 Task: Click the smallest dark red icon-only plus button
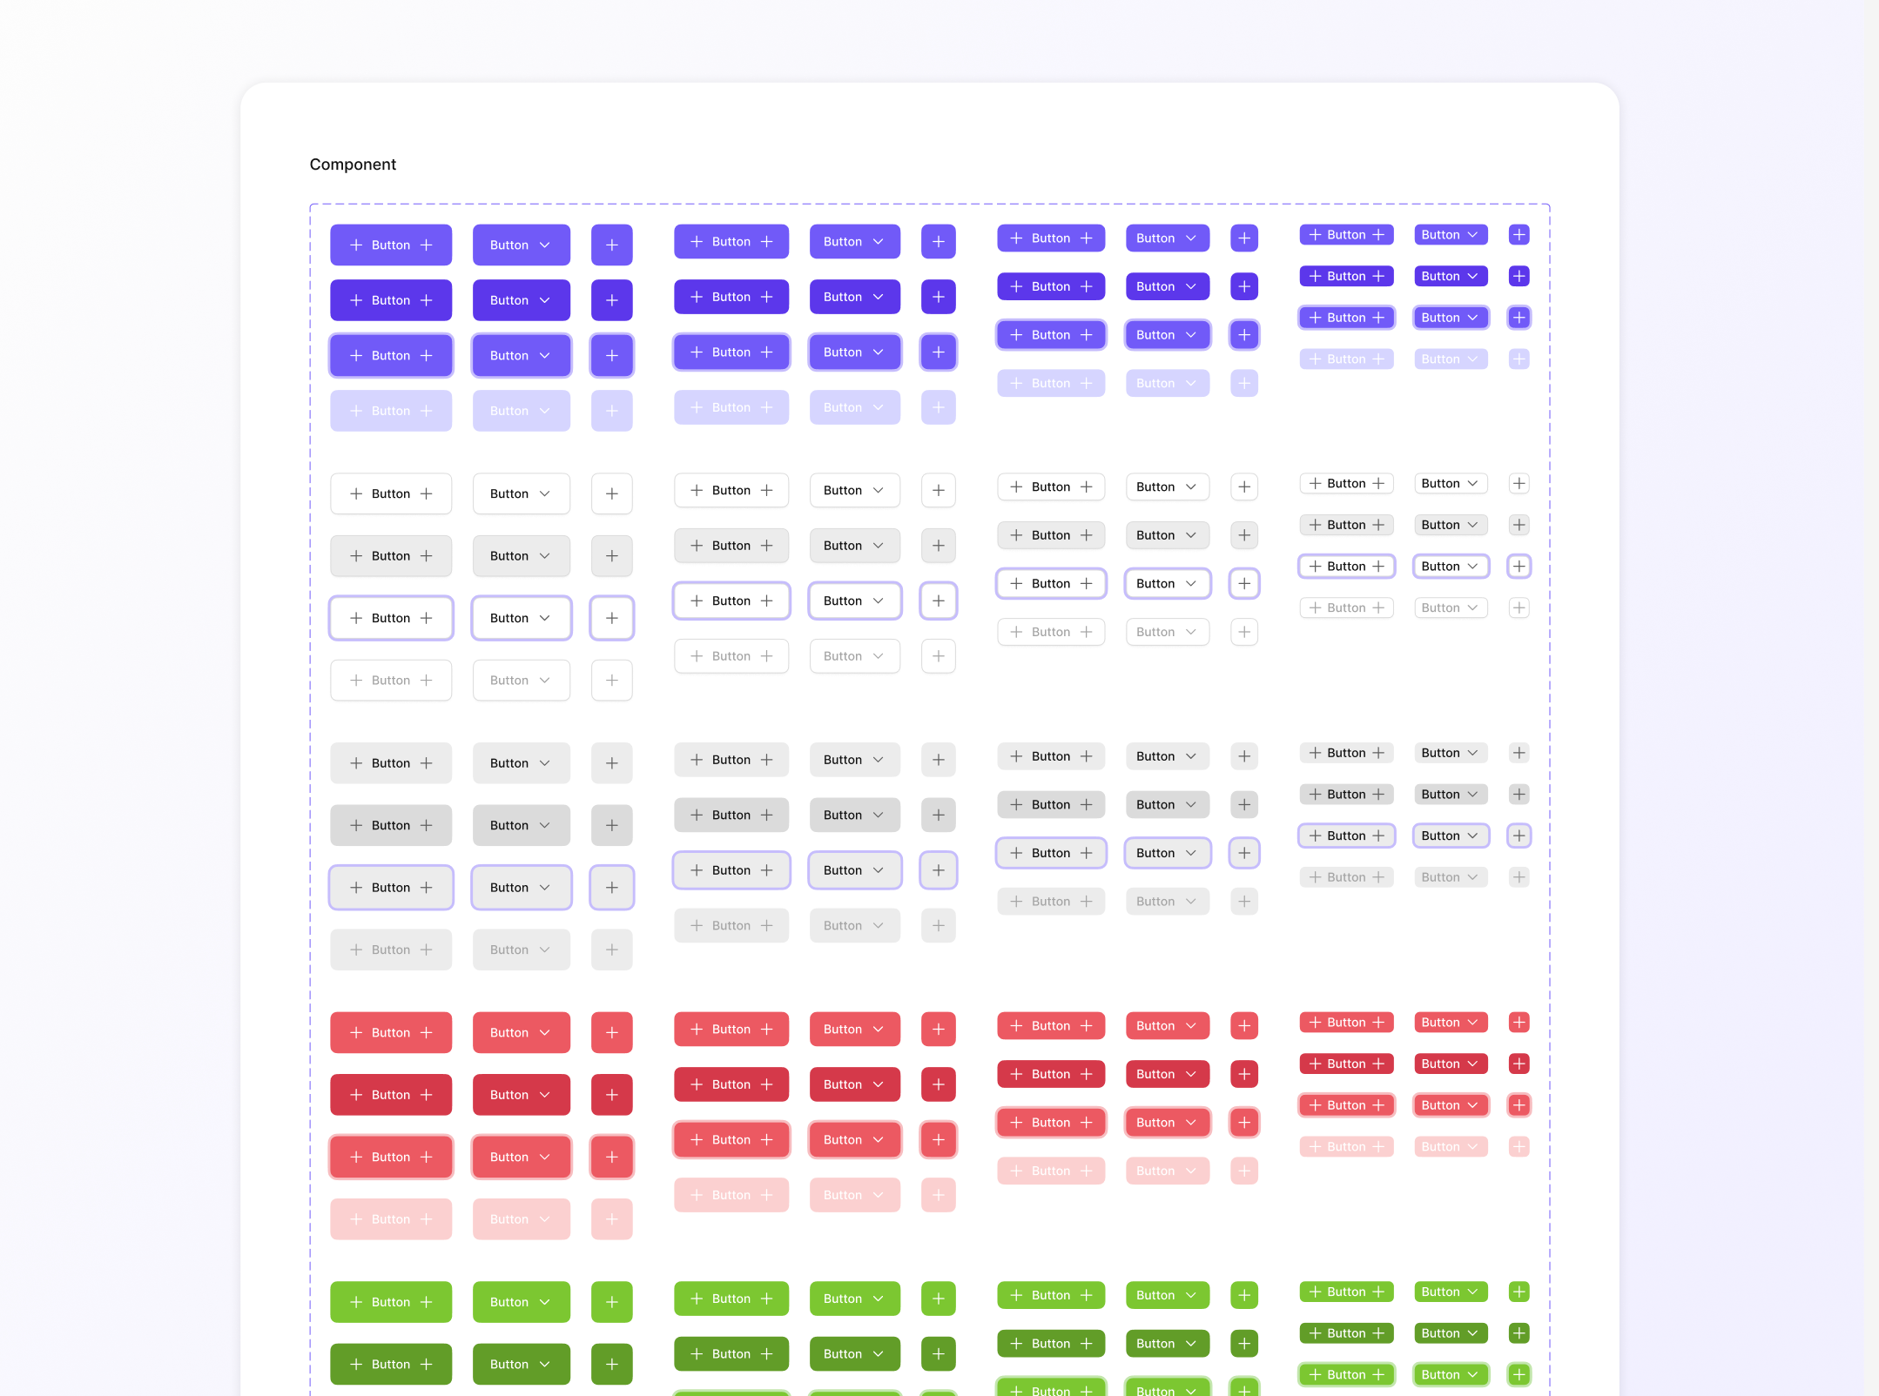pyautogui.click(x=1519, y=1064)
